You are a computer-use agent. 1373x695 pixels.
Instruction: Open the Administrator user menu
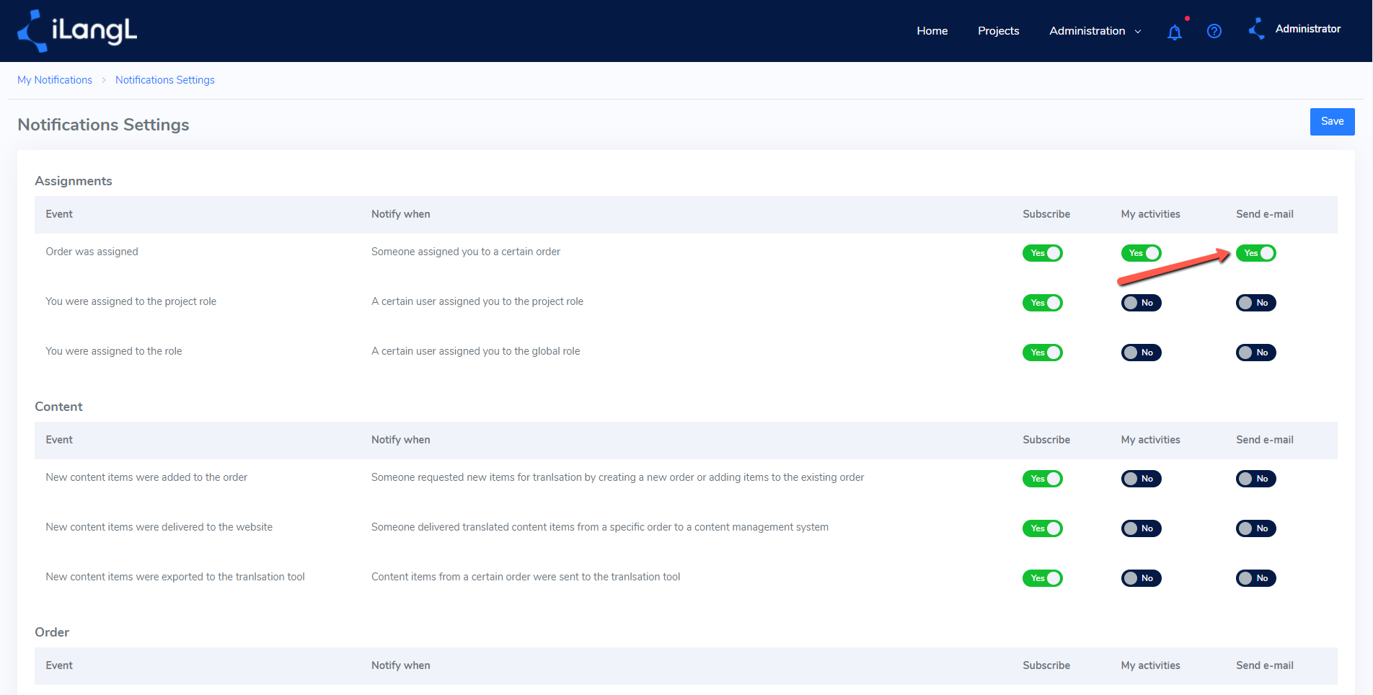click(x=1308, y=29)
